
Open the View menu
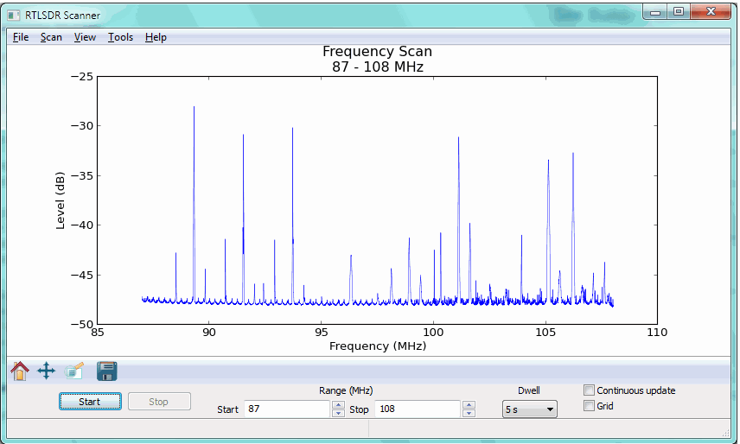pos(85,37)
